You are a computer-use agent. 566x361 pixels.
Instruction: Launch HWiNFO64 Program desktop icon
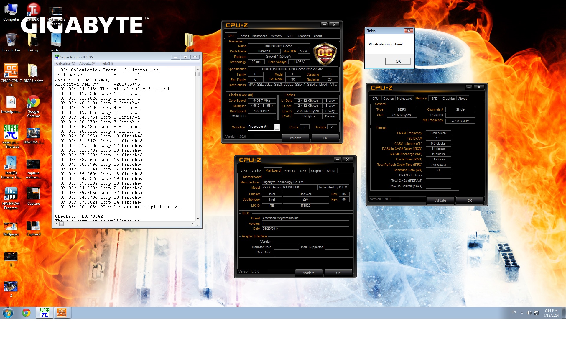tap(11, 198)
